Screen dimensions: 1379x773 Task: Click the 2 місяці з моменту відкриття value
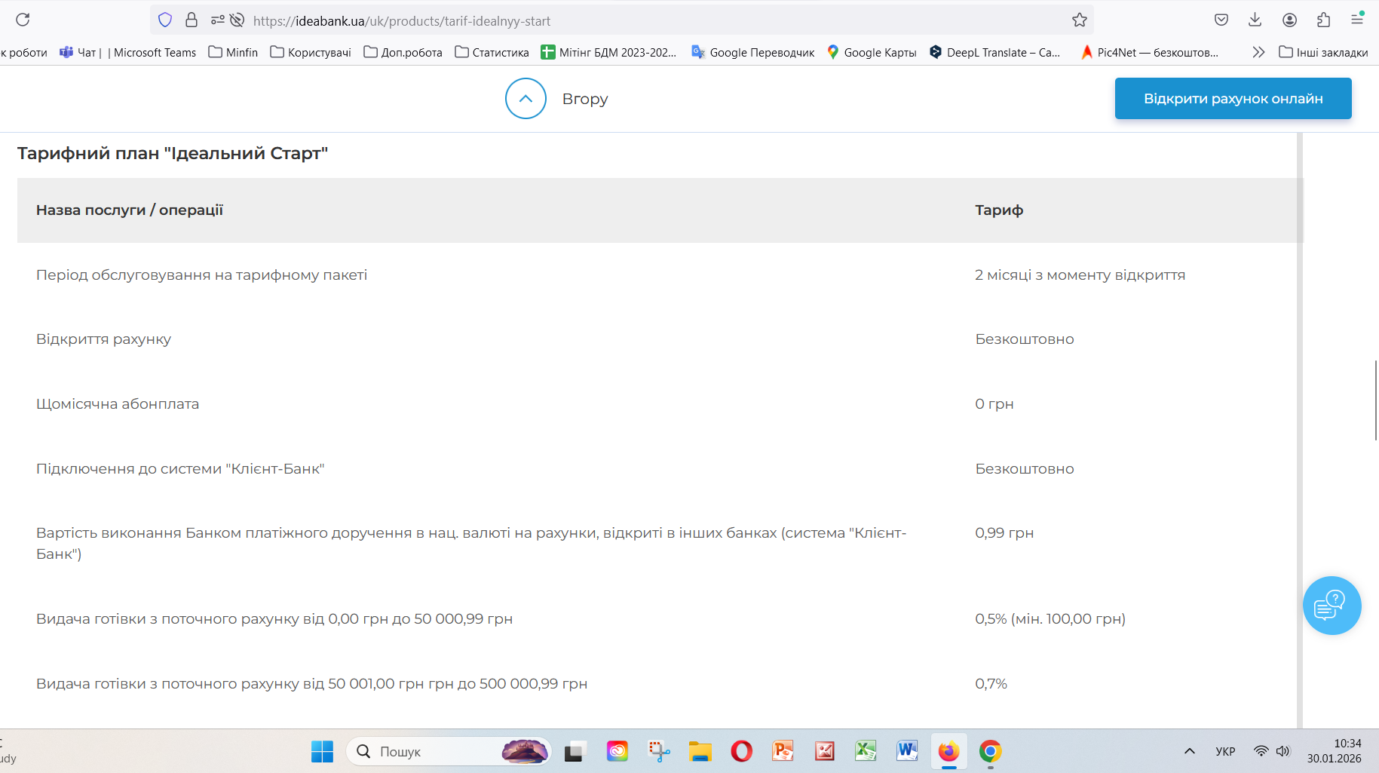click(x=1080, y=275)
